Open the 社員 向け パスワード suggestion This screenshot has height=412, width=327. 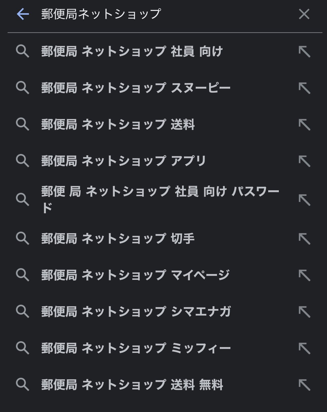(160, 199)
